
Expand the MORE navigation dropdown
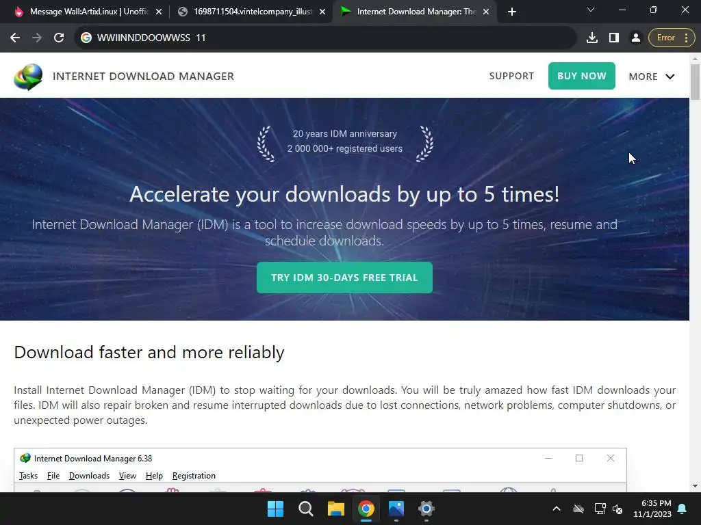(x=652, y=77)
